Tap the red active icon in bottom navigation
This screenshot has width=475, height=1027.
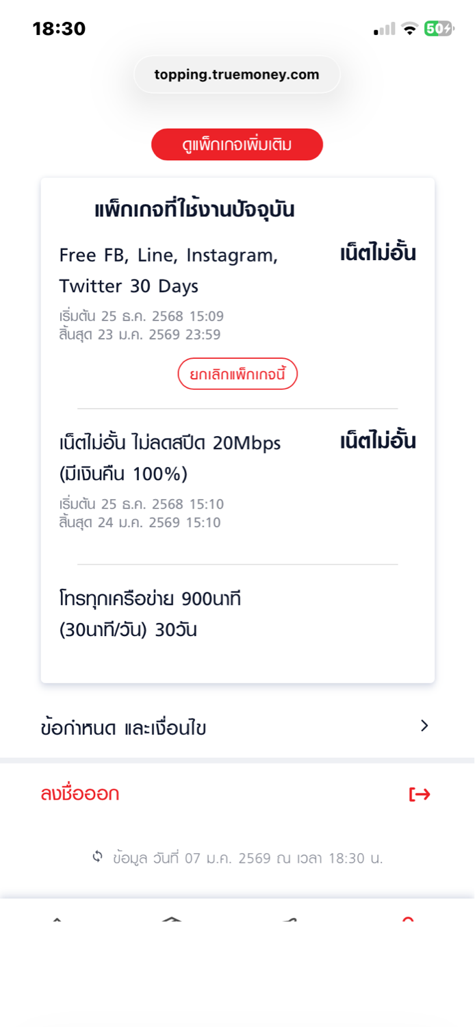click(408, 922)
